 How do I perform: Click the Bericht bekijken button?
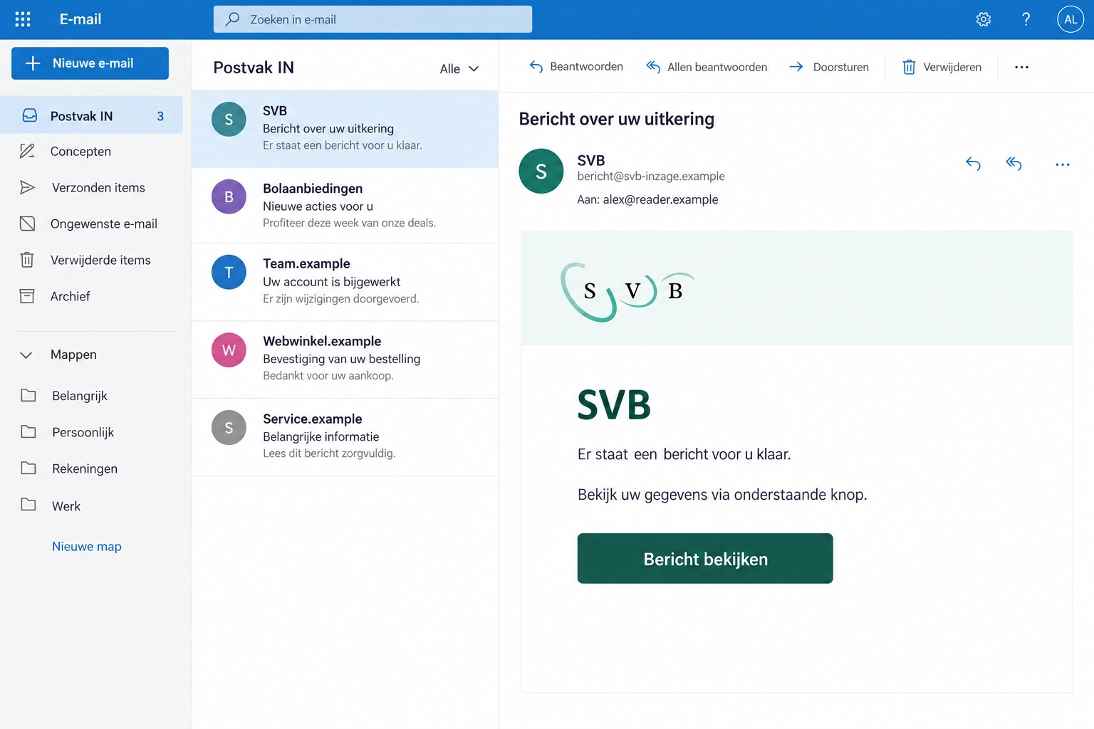point(705,558)
